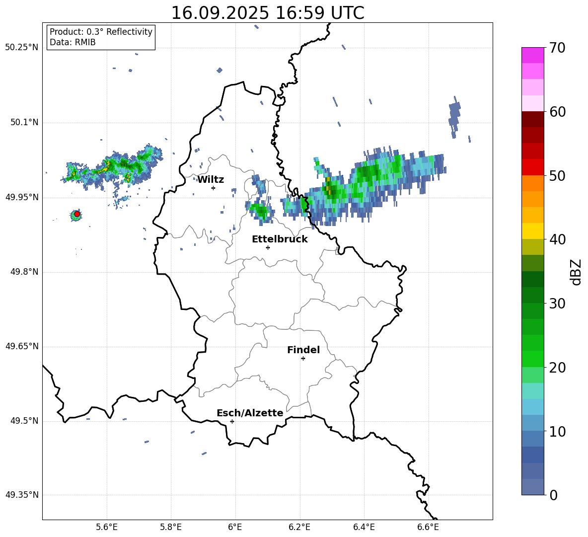Click 'Product: 0.3° Reflectivity' text
588x537 pixels.
point(101,32)
